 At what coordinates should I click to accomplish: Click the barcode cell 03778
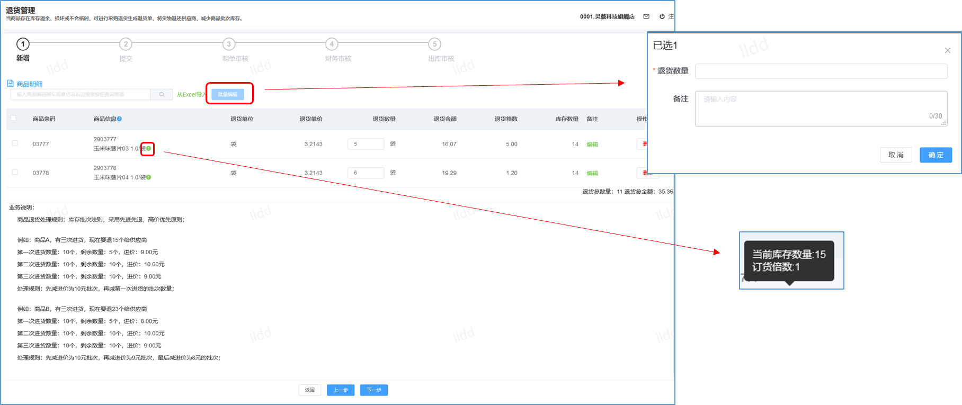[41, 173]
